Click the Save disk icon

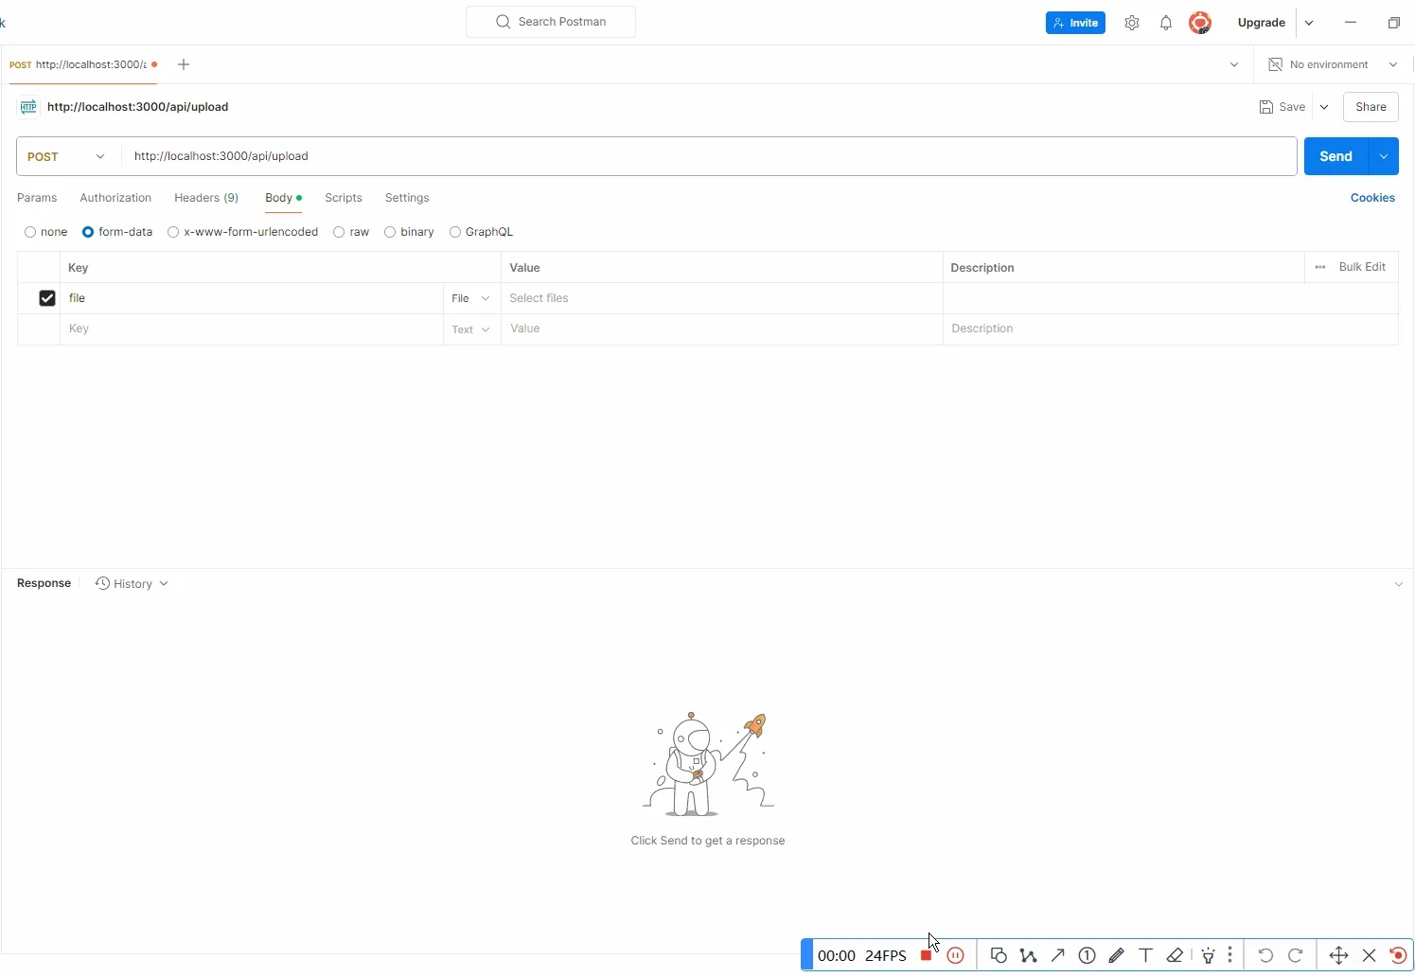point(1266,107)
